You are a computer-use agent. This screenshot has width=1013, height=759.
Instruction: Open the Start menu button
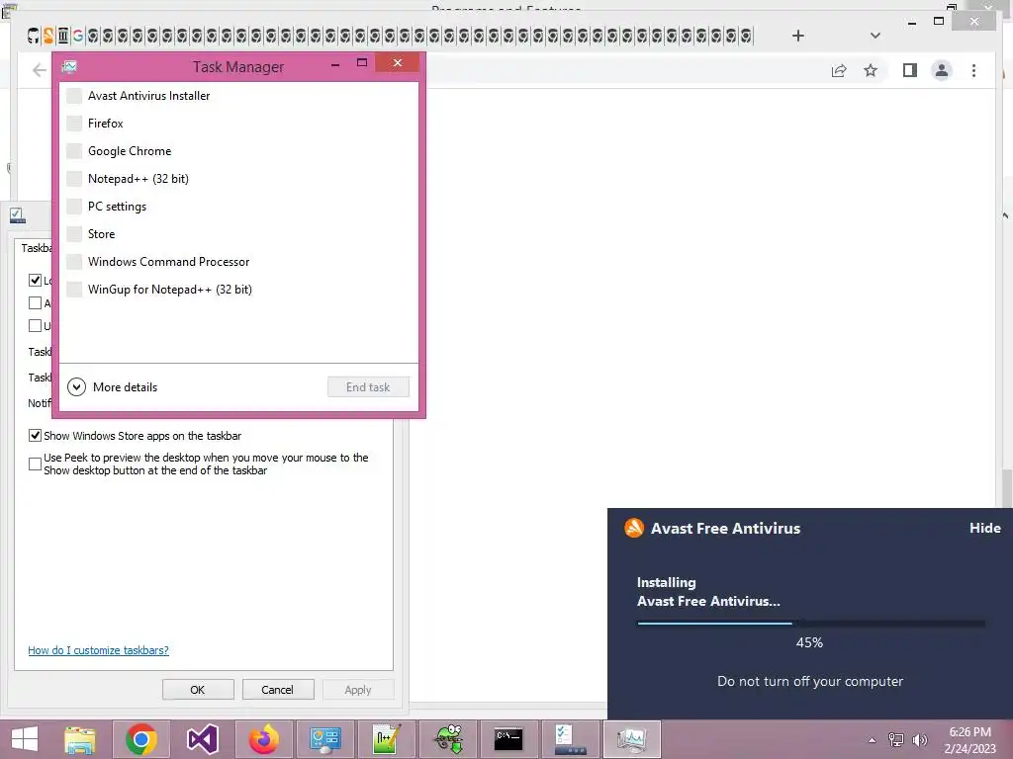click(25, 739)
